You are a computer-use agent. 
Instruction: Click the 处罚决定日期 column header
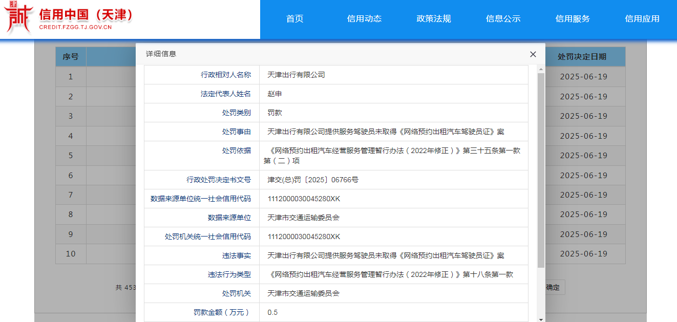coord(583,57)
